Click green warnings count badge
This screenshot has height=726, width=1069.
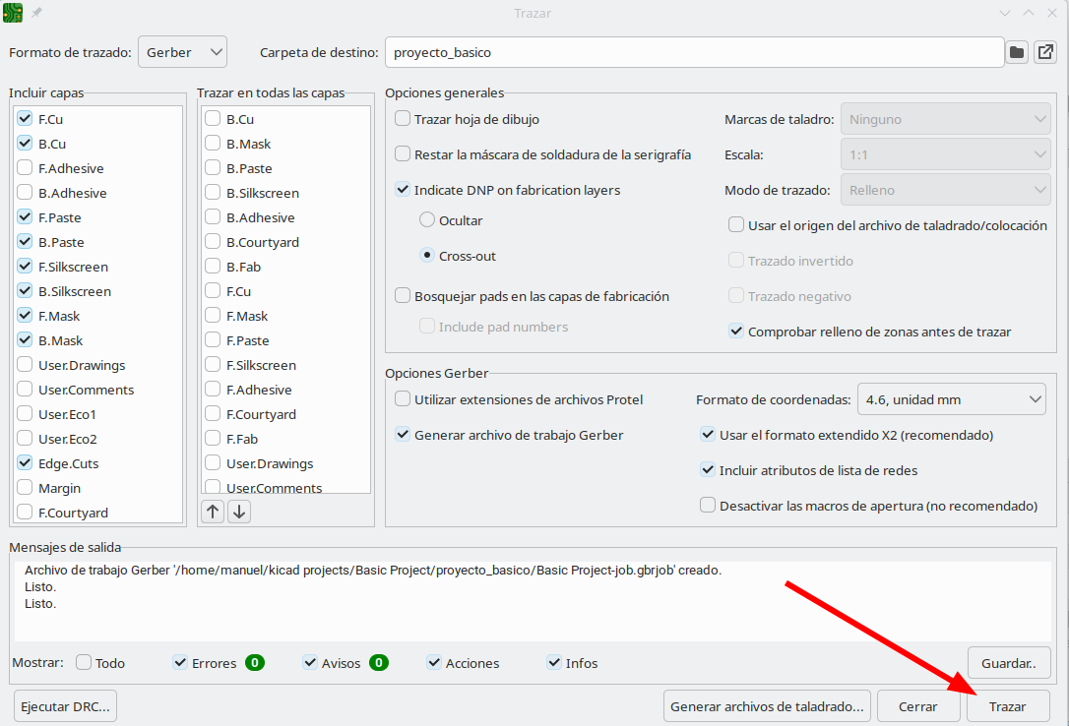379,663
